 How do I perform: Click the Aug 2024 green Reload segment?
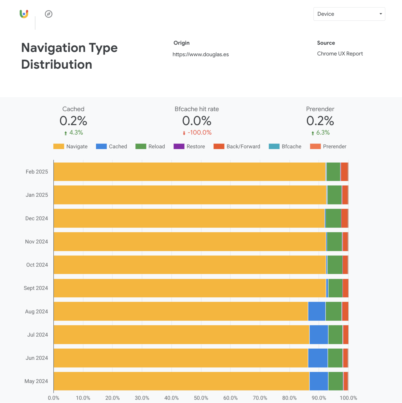point(334,311)
